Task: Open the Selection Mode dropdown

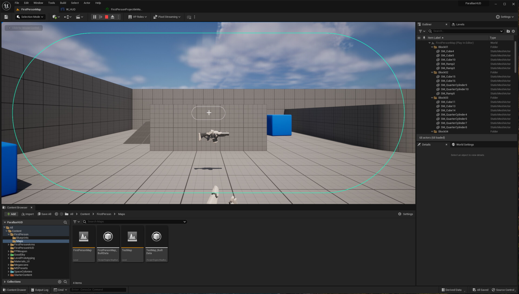Action: [x=30, y=17]
